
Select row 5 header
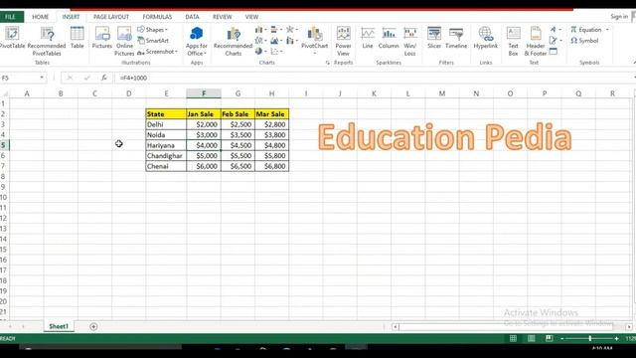4,145
